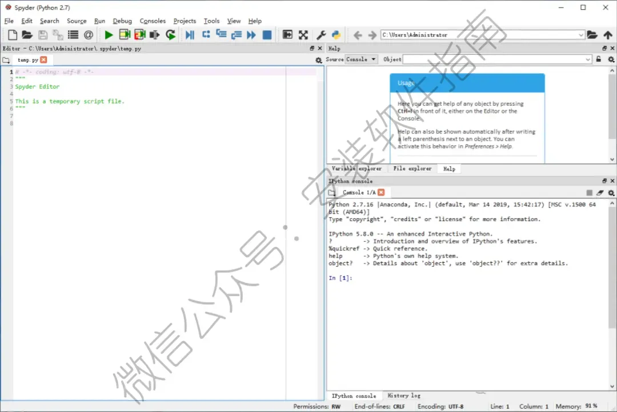Viewport: 617px width, 412px height.
Task: Step into function debug icon
Action: pyautogui.click(x=221, y=35)
